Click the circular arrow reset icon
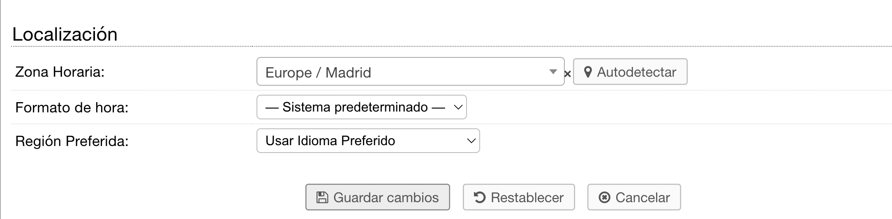Viewport: 892px width, 219px height. coord(479,198)
